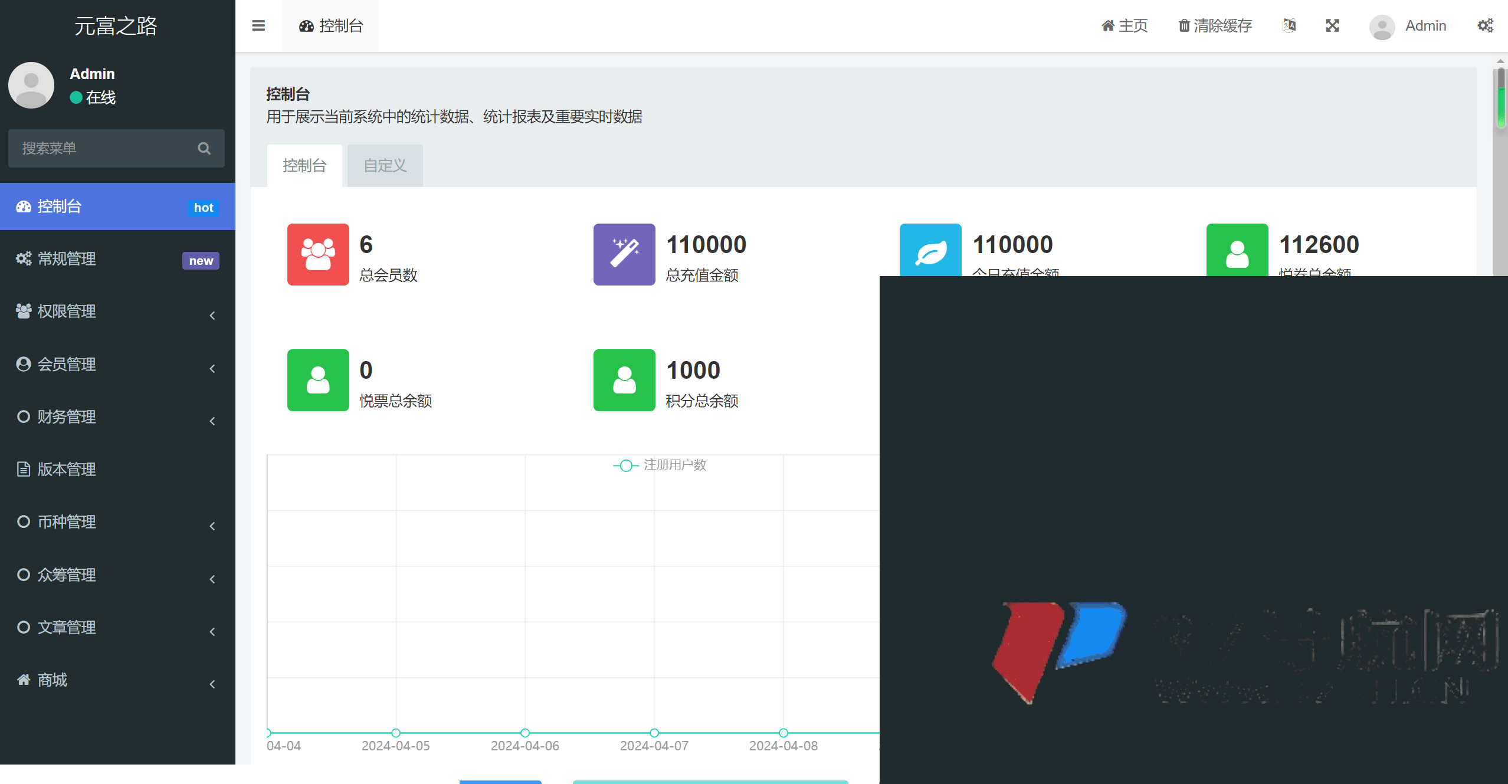Viewport: 1508px width, 784px height.
Task: Click the 清除缓存 button
Action: (1215, 26)
